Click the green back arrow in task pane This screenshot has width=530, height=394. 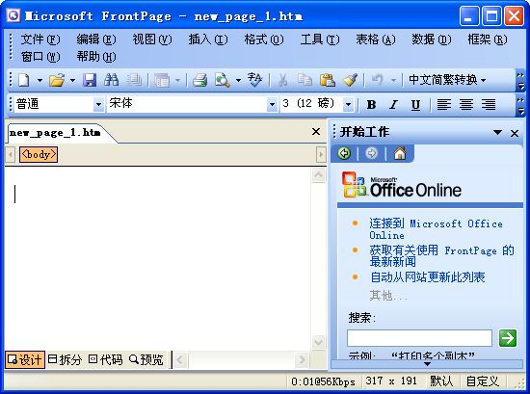tap(344, 153)
